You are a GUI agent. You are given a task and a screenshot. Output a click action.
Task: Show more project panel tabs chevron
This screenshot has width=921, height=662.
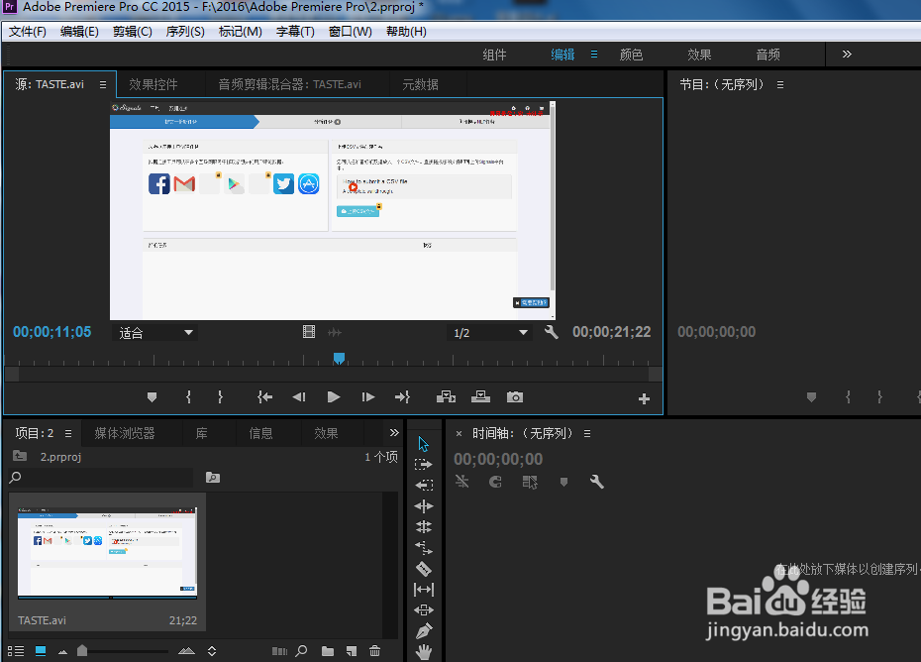click(394, 433)
